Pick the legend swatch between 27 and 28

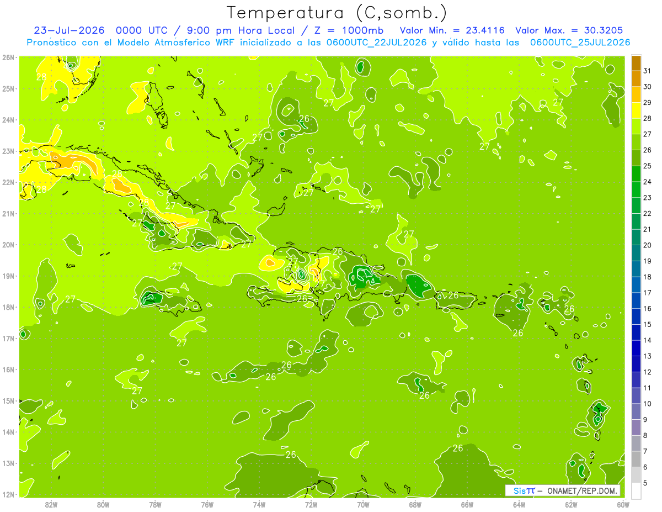[x=636, y=126]
